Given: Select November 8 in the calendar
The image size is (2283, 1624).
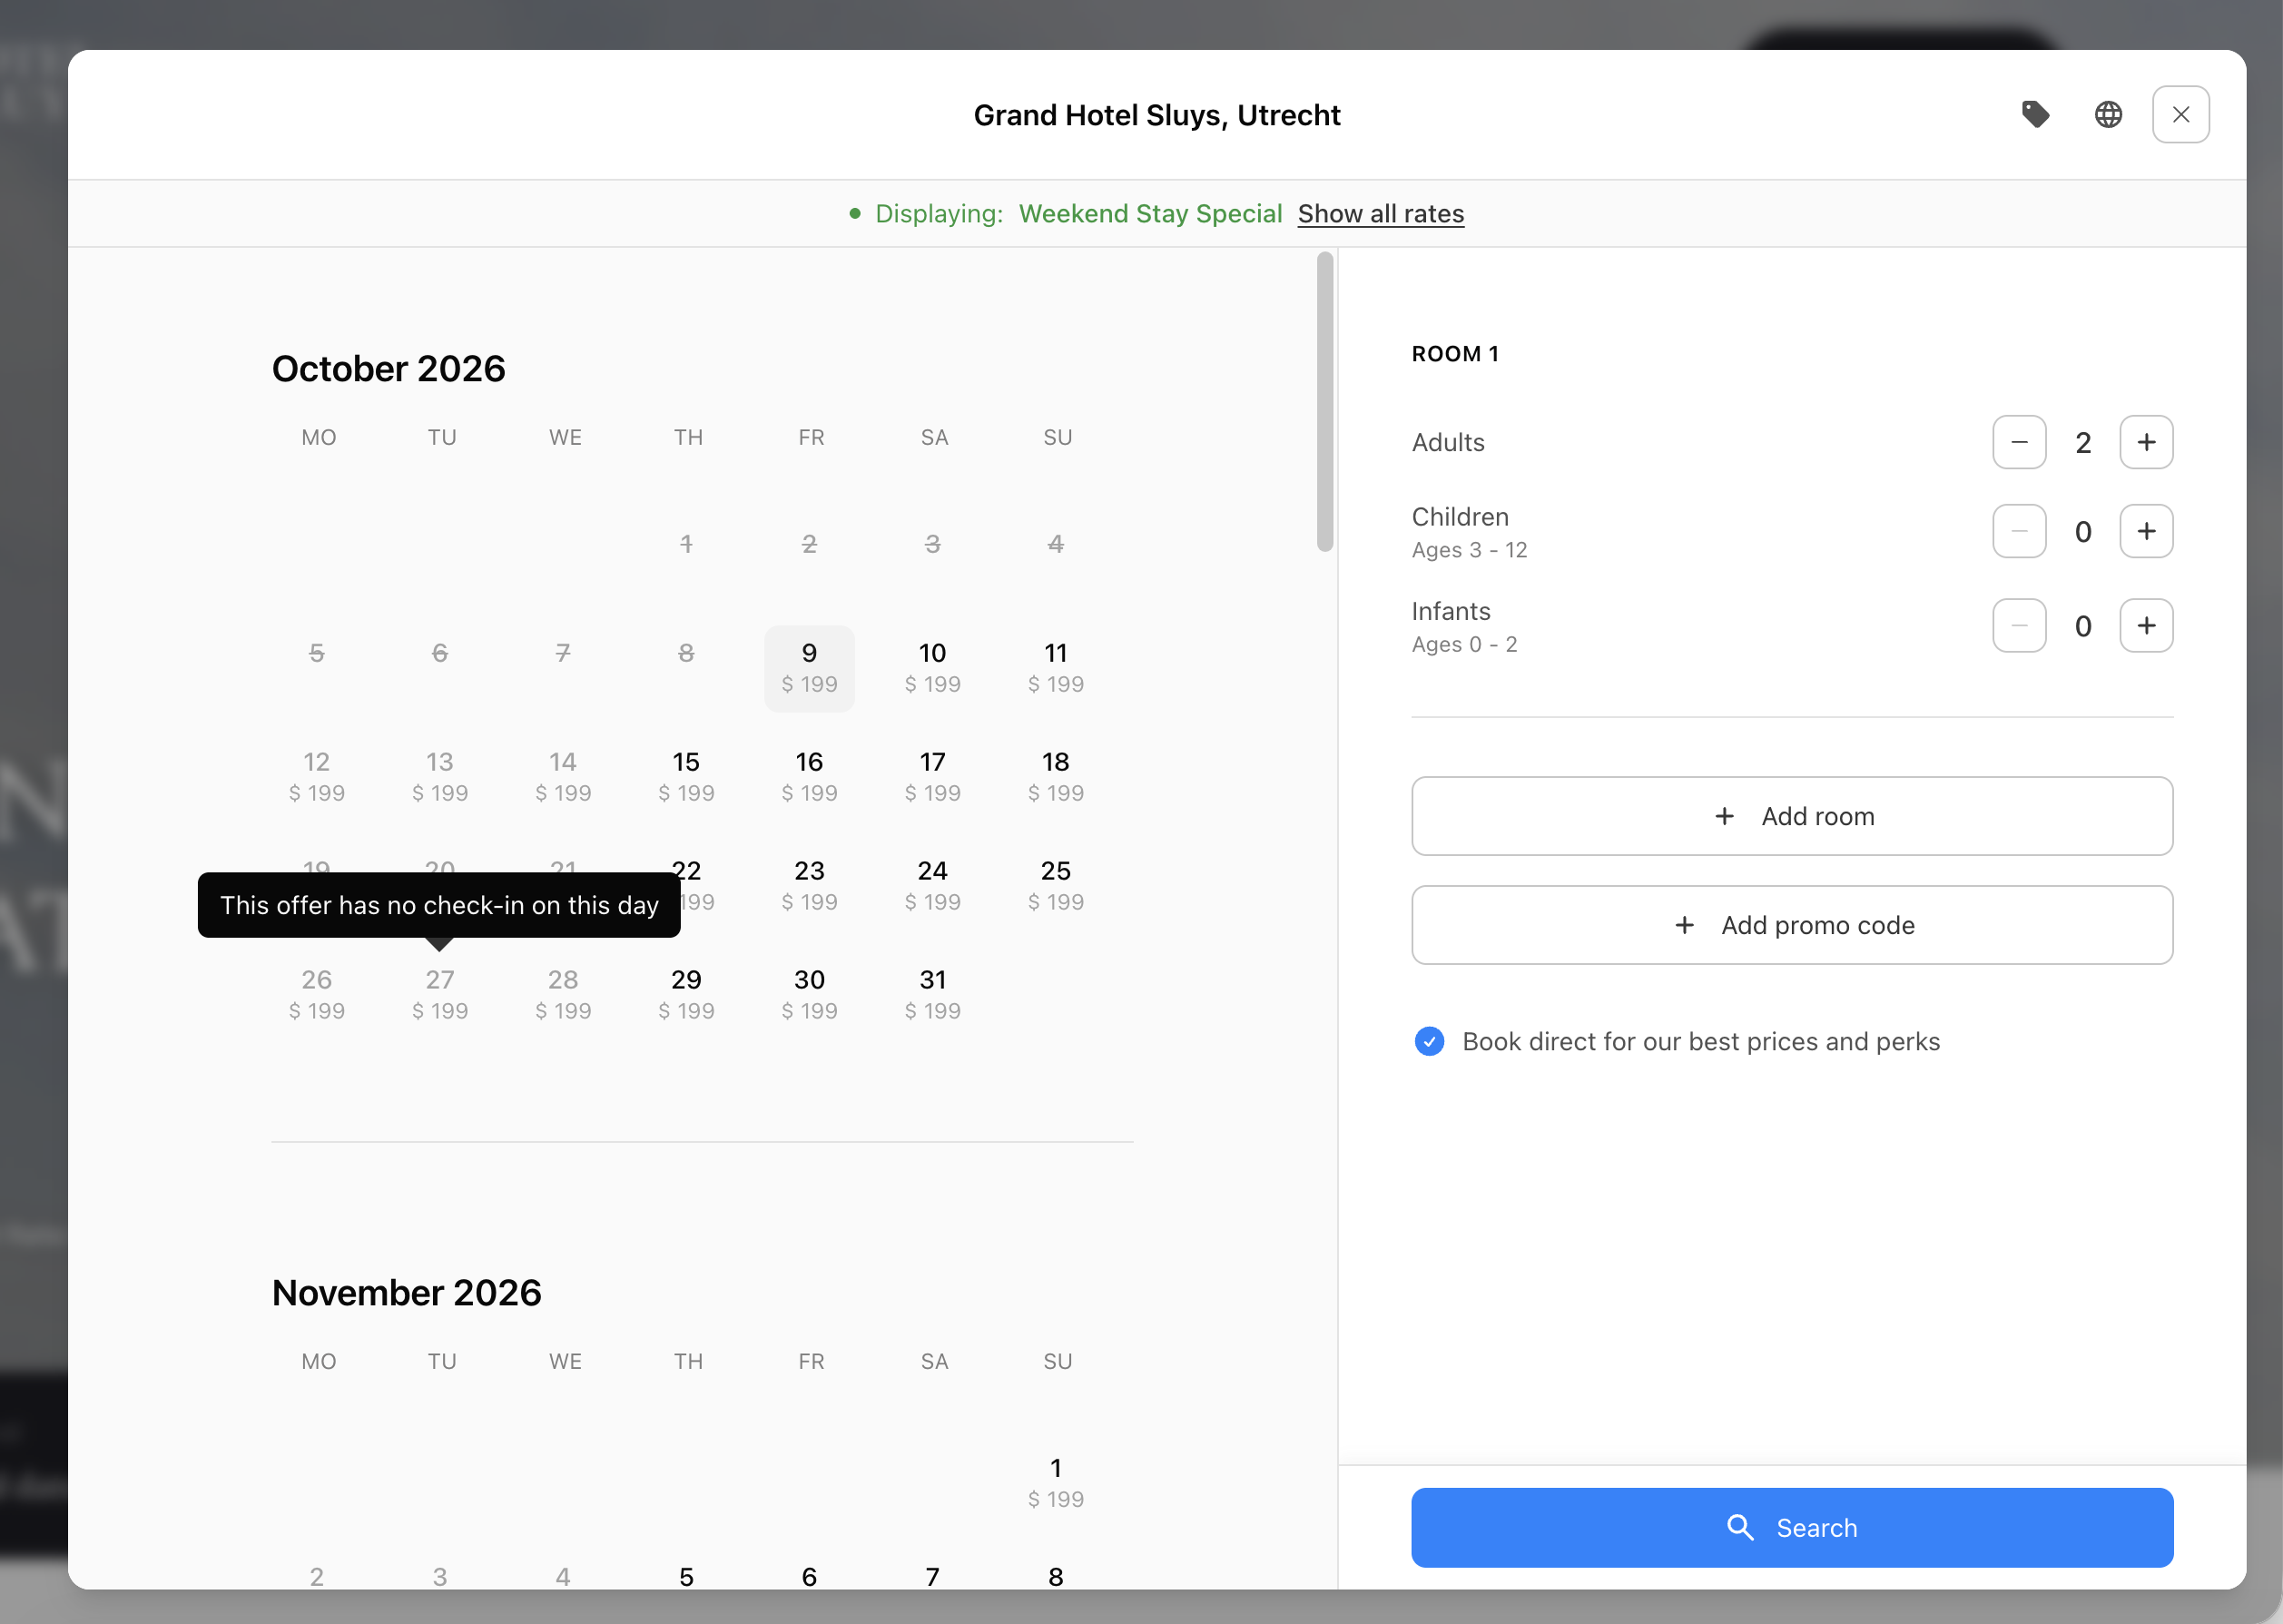Looking at the screenshot, I should coord(1055,1577).
